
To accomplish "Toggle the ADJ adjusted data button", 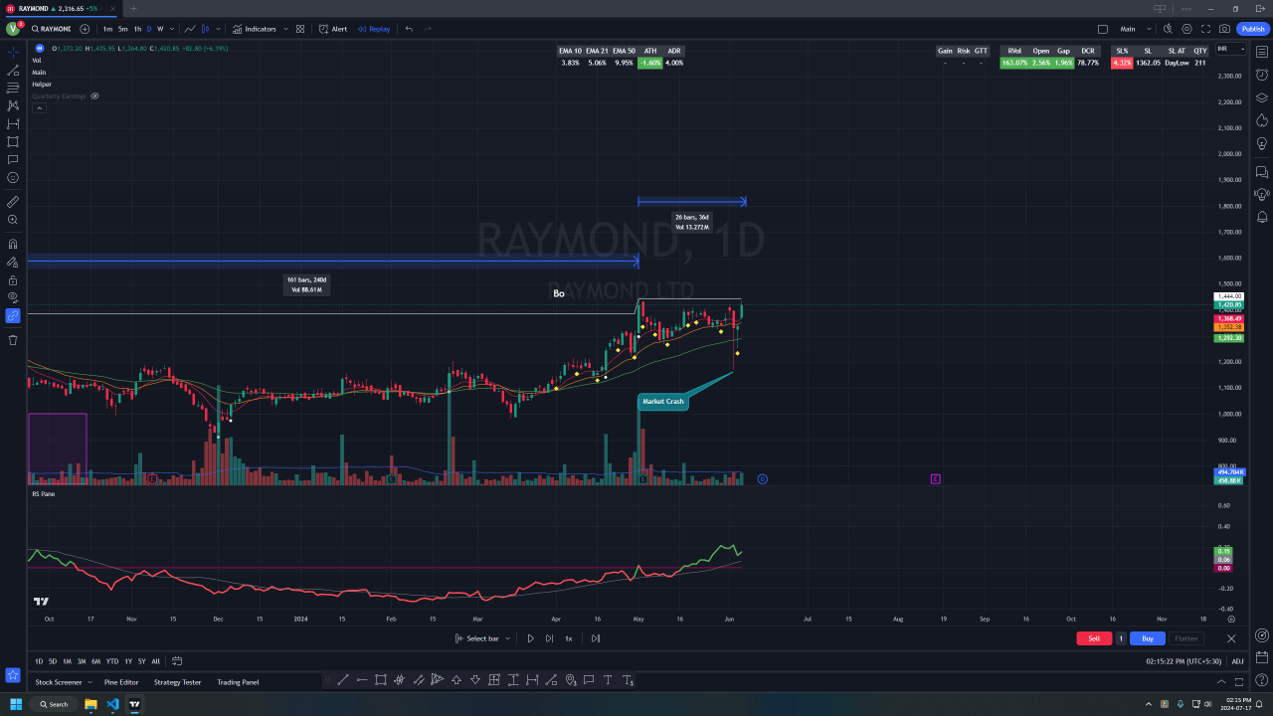I will pyautogui.click(x=1237, y=661).
